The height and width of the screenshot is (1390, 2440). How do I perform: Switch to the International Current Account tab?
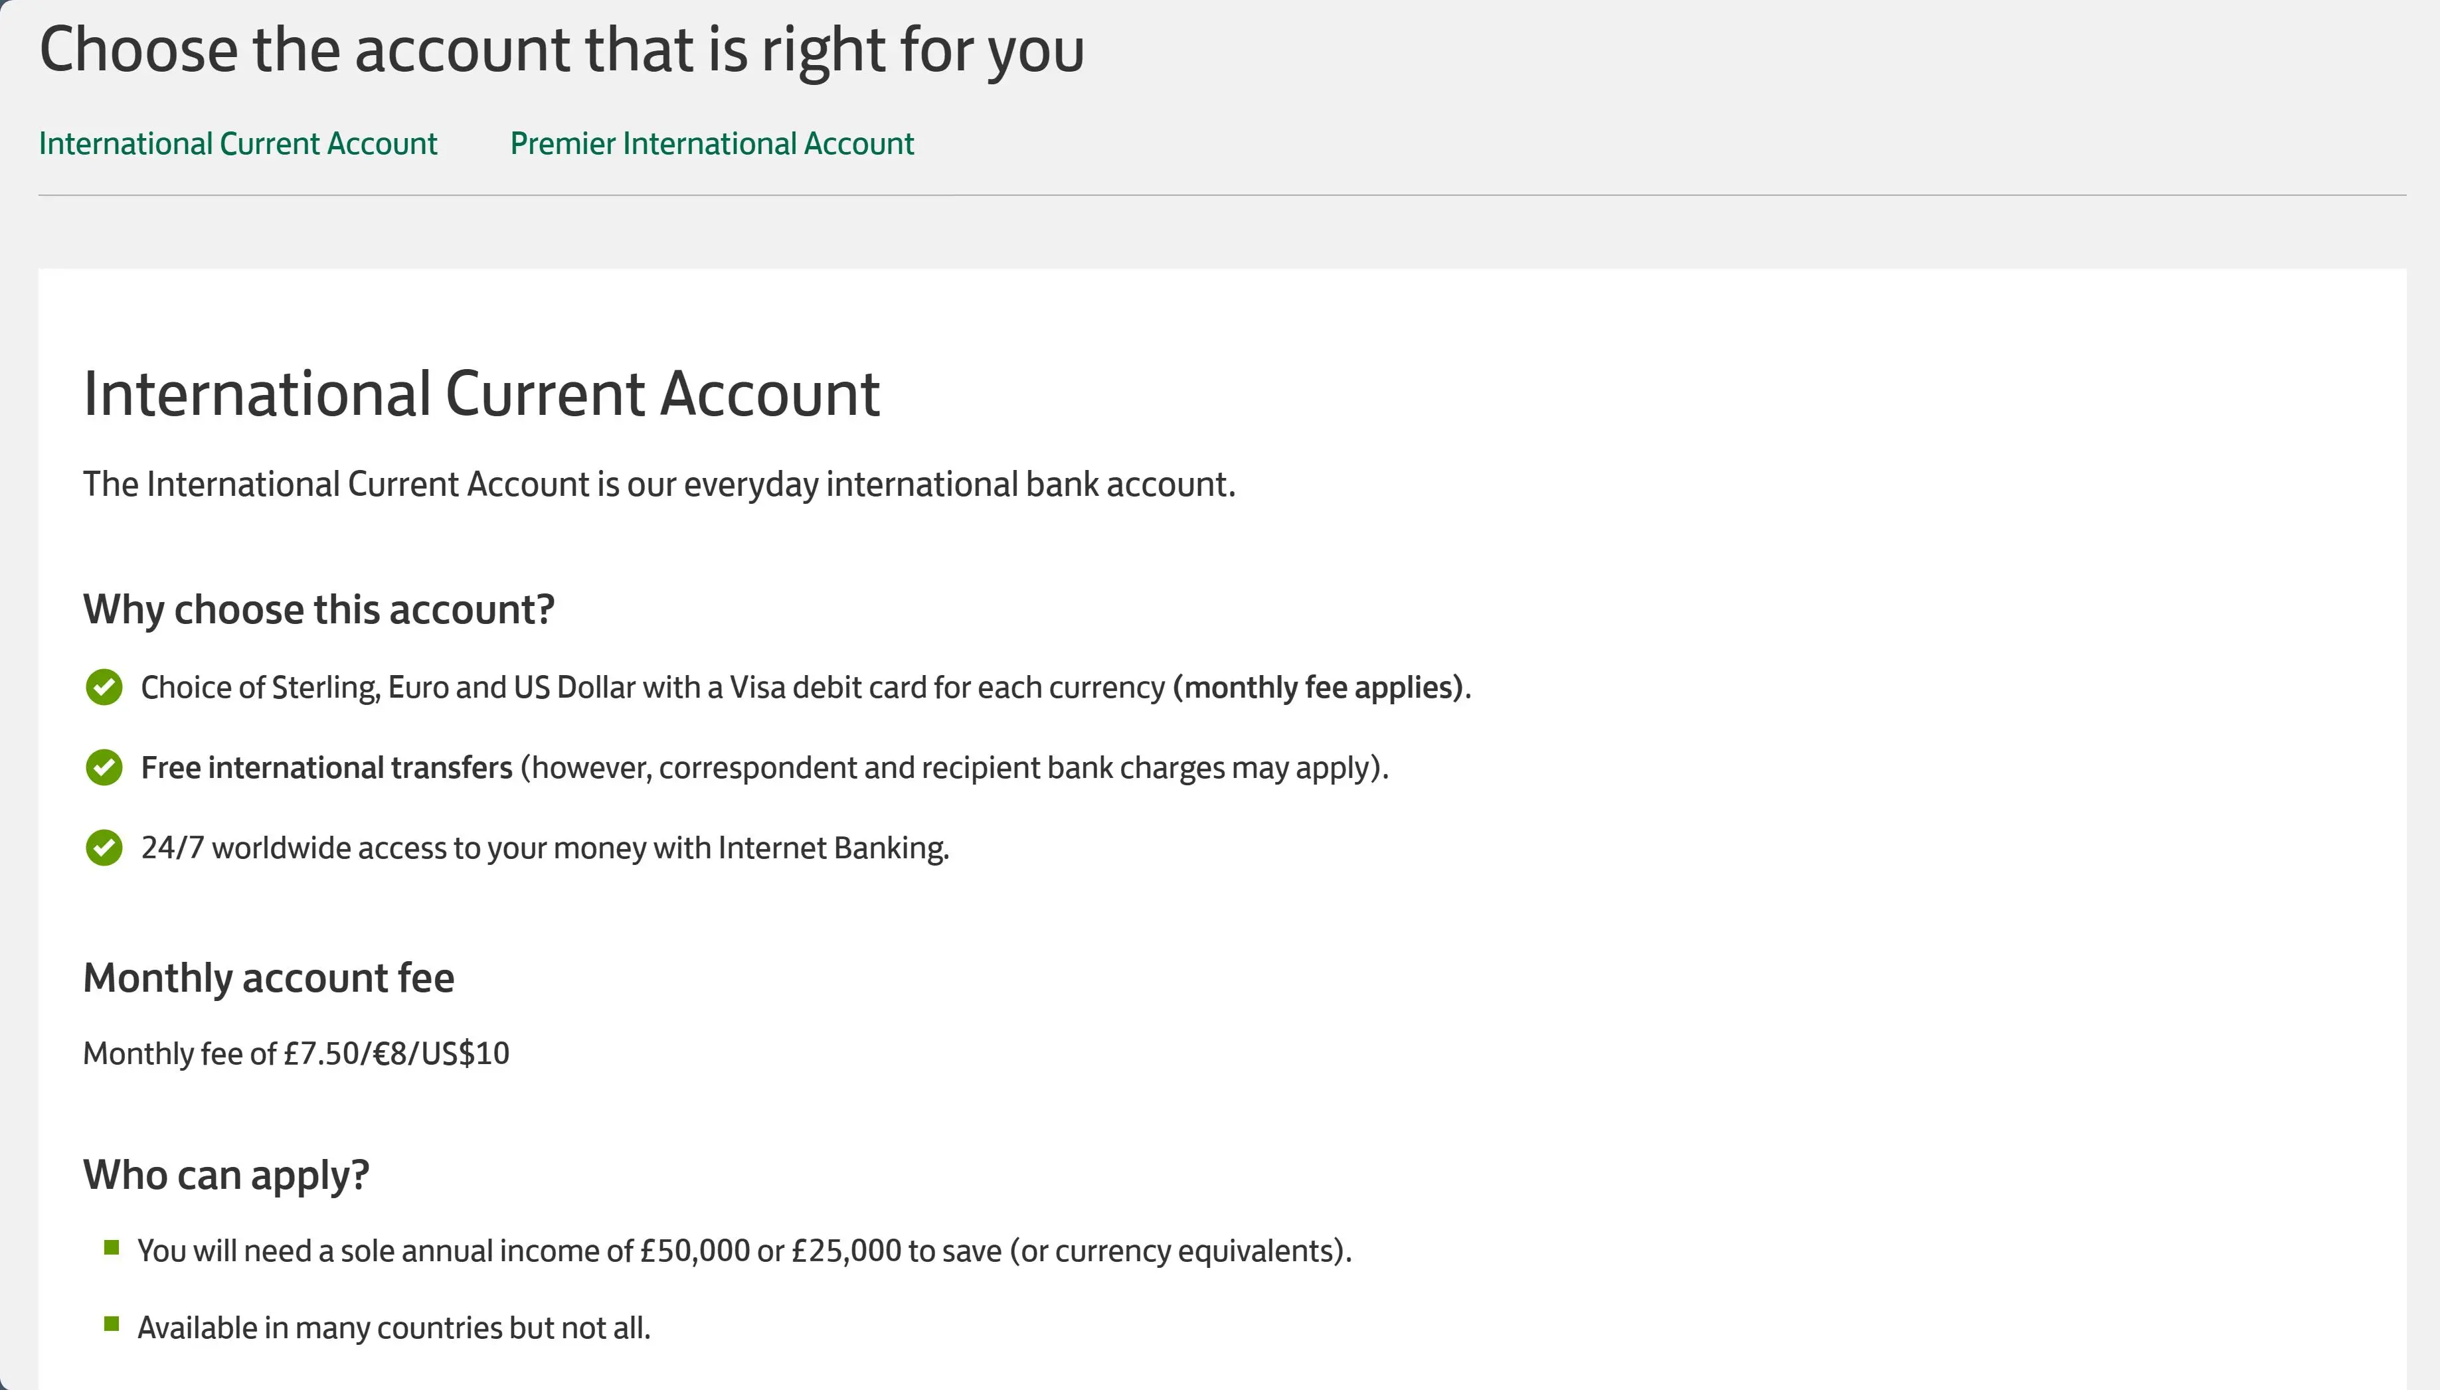(238, 143)
